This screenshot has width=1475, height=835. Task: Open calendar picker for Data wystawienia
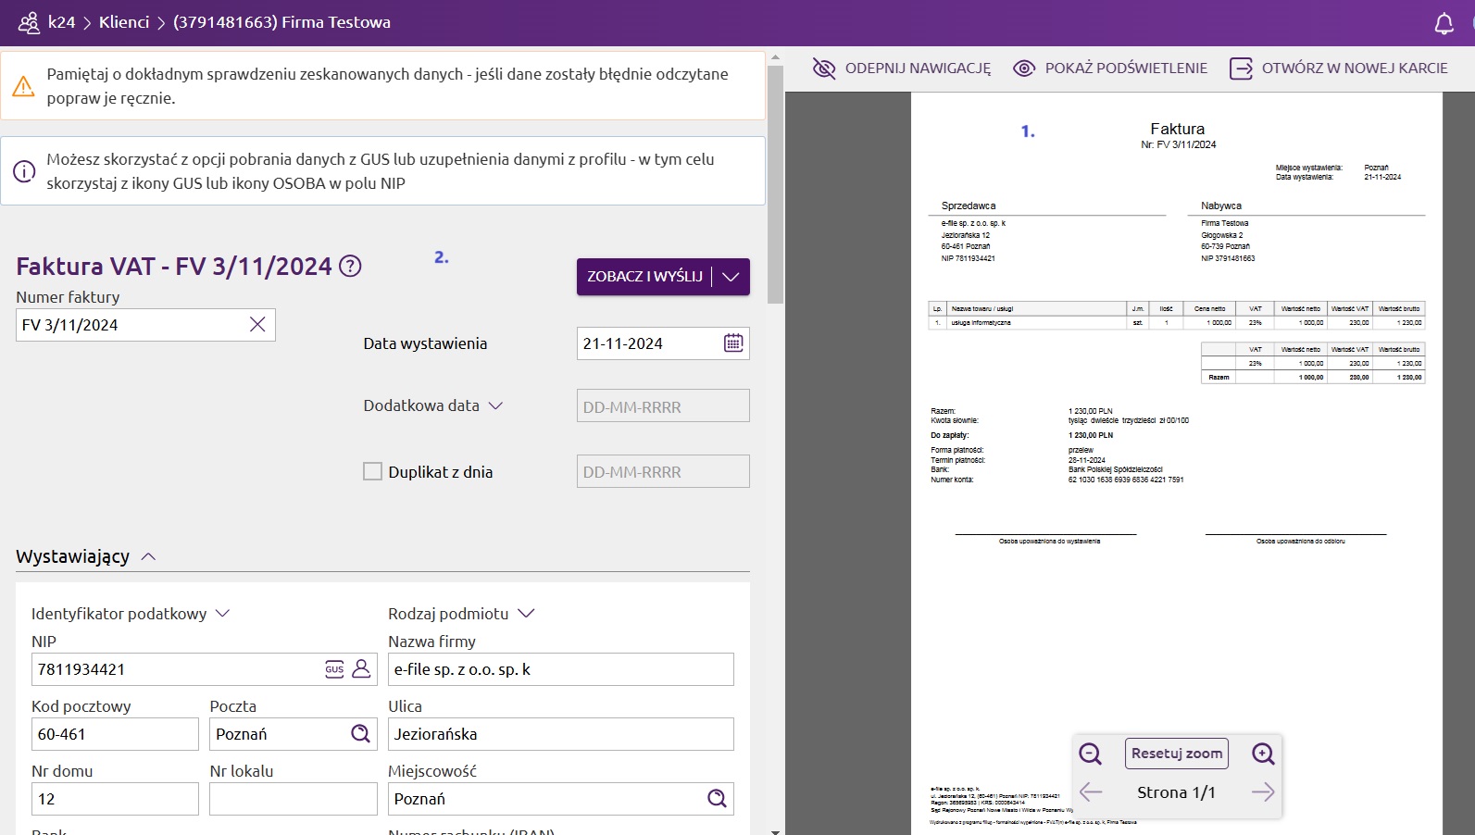pos(733,343)
